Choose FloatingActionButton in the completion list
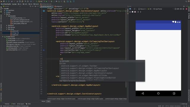The height and width of the screenshot is (107, 190). [102, 78]
